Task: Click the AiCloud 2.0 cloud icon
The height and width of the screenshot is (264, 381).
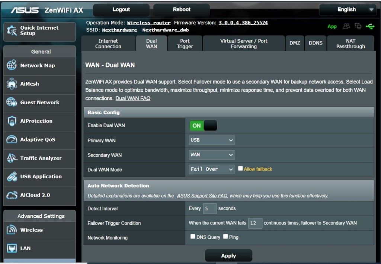Action: pyautogui.click(x=12, y=195)
